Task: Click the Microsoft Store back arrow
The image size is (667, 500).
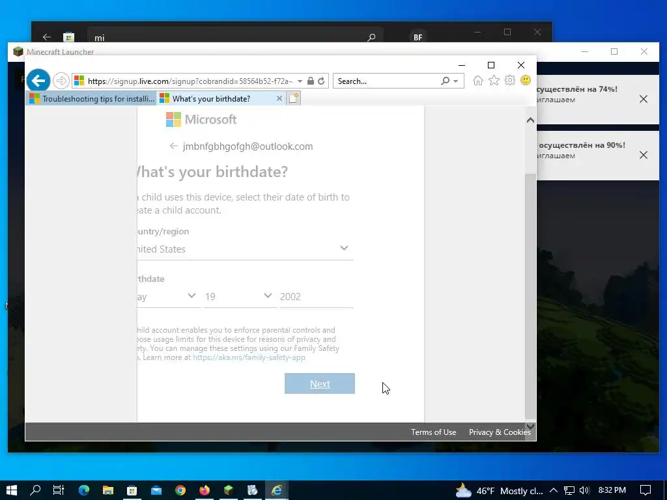Action: 47,37
